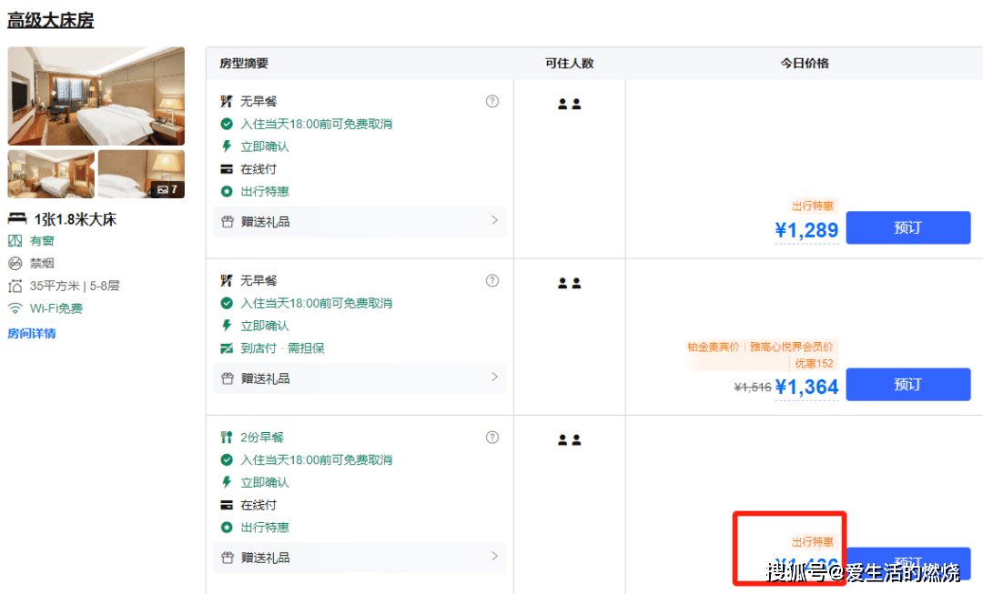Click gift icon in second 赠送礼品 row
This screenshot has height=594, width=983.
click(227, 378)
